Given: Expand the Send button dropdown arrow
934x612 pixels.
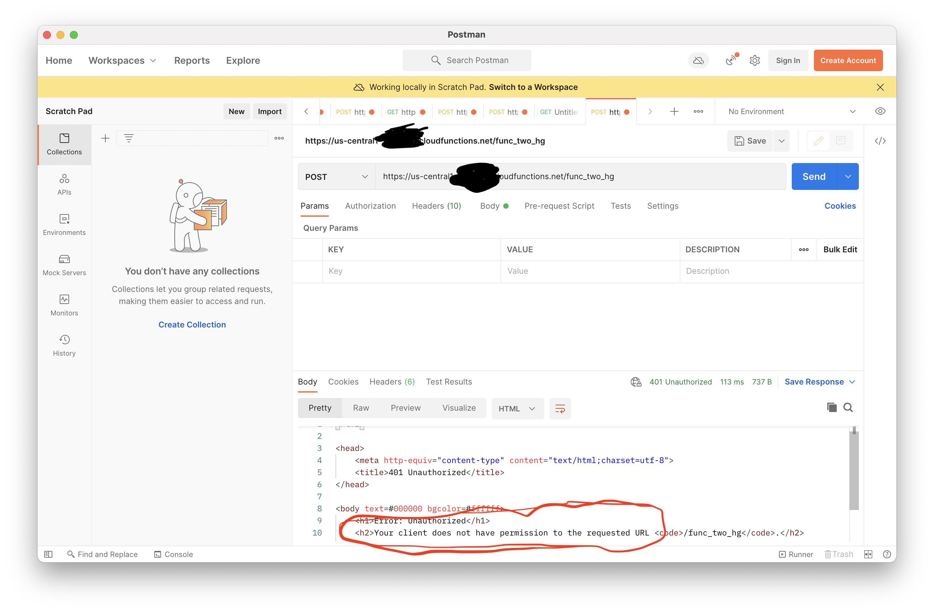Looking at the screenshot, I should [848, 176].
